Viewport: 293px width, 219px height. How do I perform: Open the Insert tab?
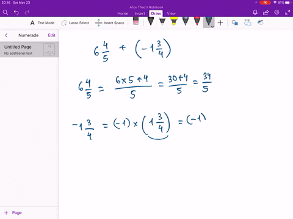click(x=140, y=13)
